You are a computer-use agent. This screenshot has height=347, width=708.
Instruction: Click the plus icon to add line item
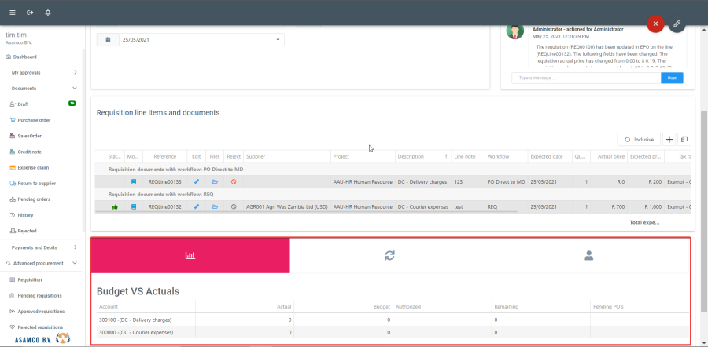pyautogui.click(x=669, y=139)
